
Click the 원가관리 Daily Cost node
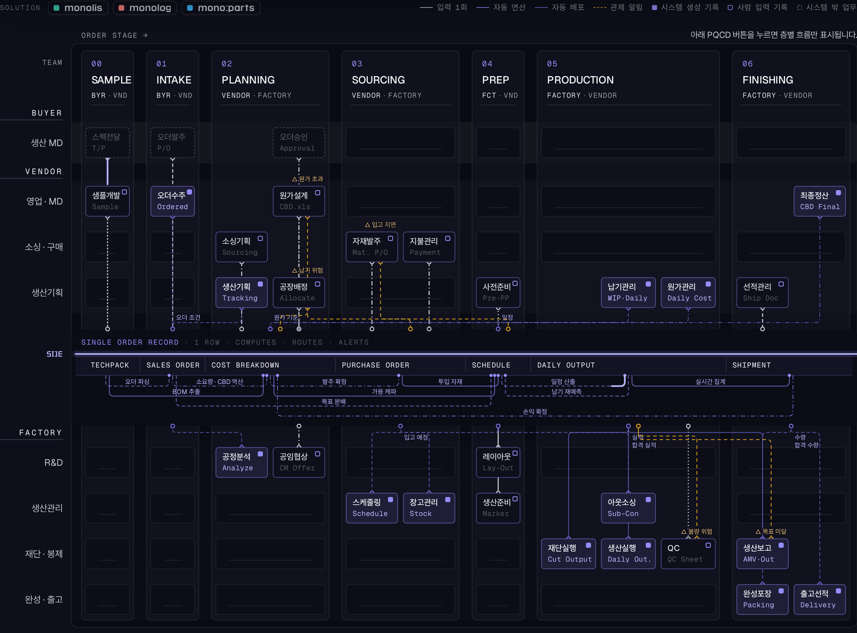688,293
